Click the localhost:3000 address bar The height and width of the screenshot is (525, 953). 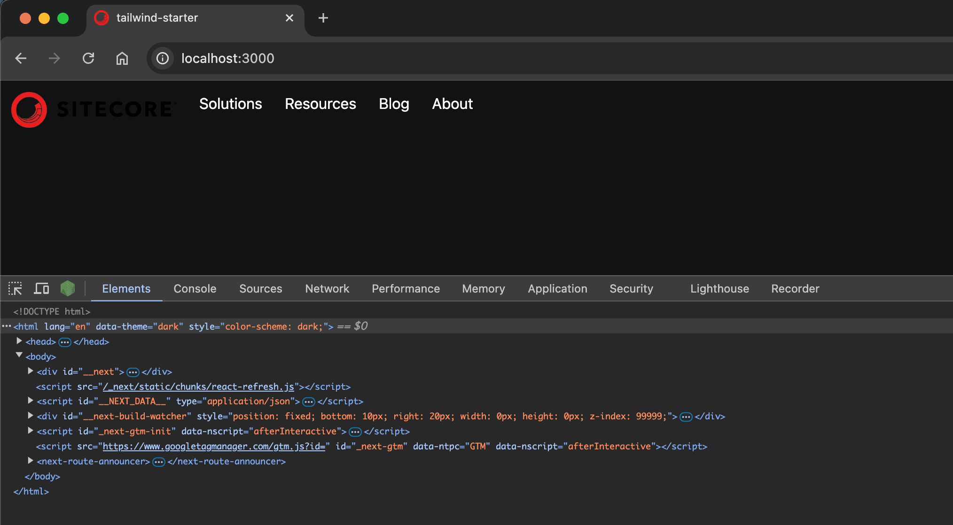pyautogui.click(x=228, y=58)
